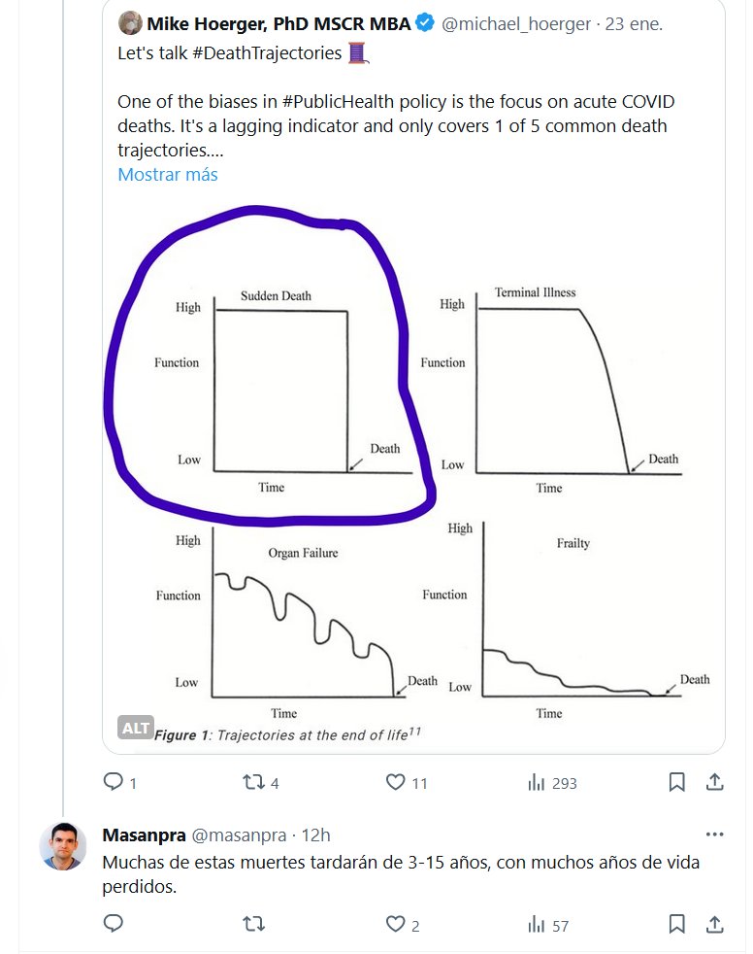Repost Masanpra's reply
753x954 pixels.
[252, 925]
